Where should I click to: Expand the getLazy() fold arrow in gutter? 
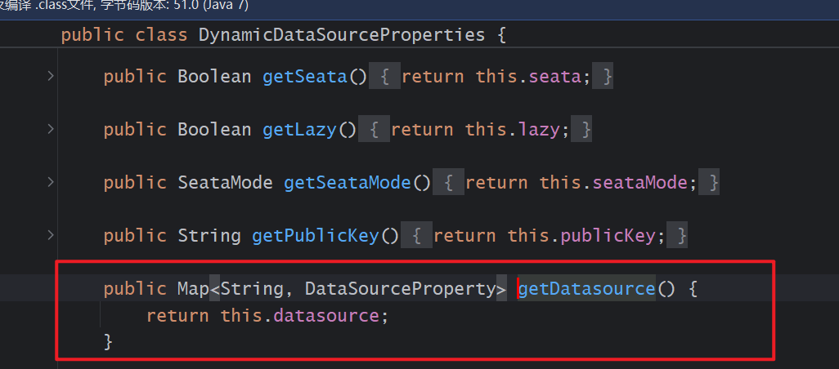coord(51,129)
